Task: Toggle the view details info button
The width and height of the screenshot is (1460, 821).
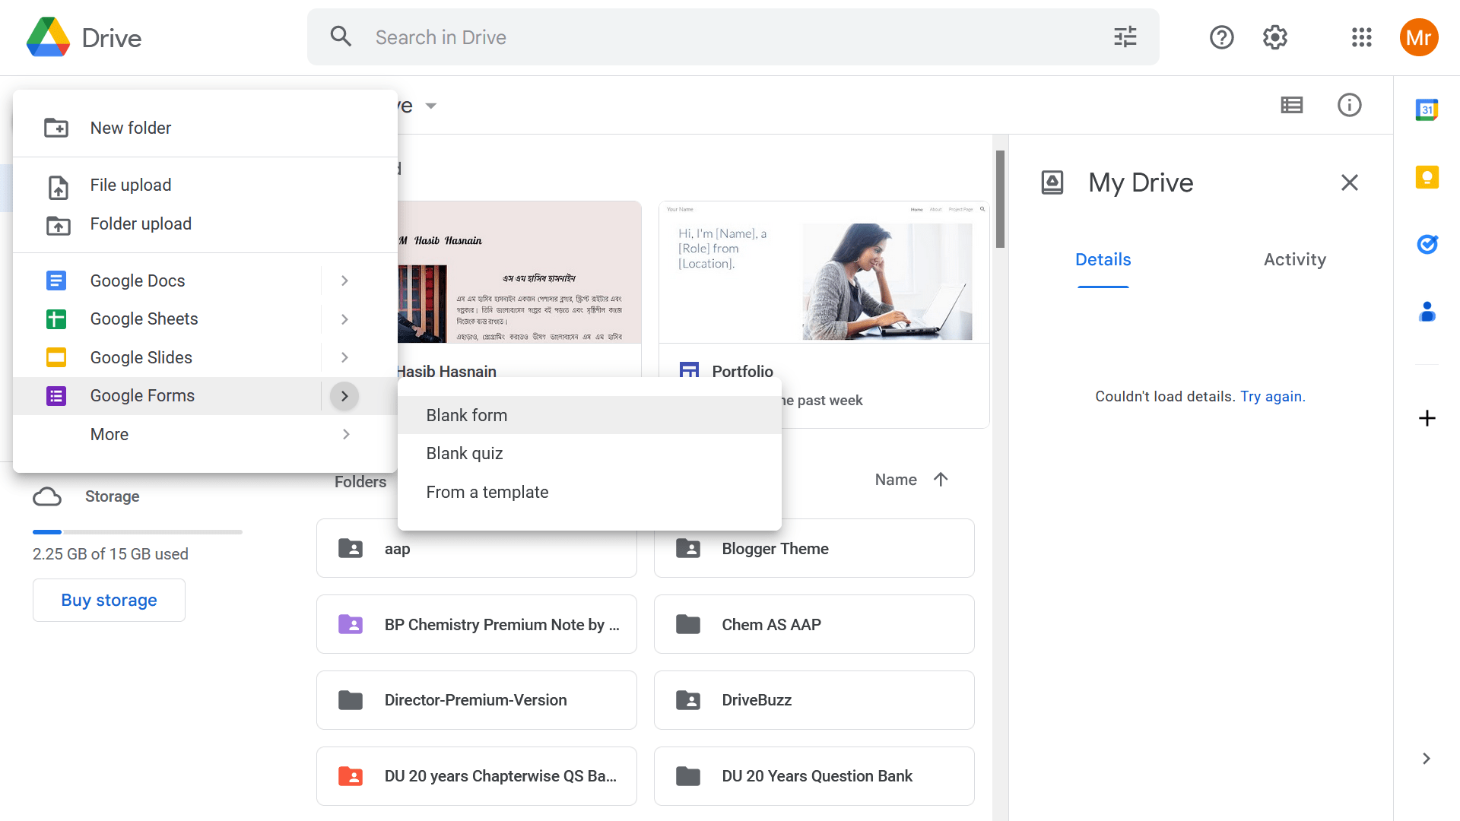Action: 1349,105
